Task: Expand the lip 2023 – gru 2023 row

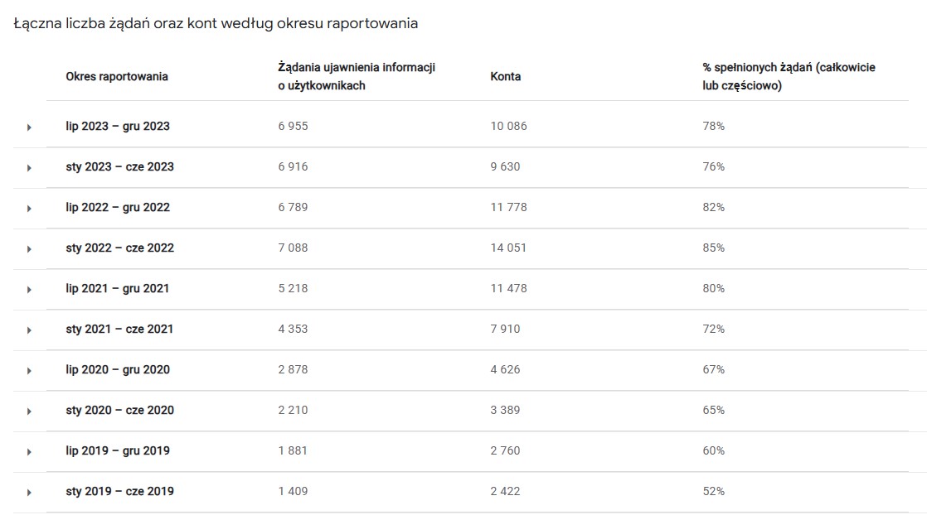Action: point(29,128)
